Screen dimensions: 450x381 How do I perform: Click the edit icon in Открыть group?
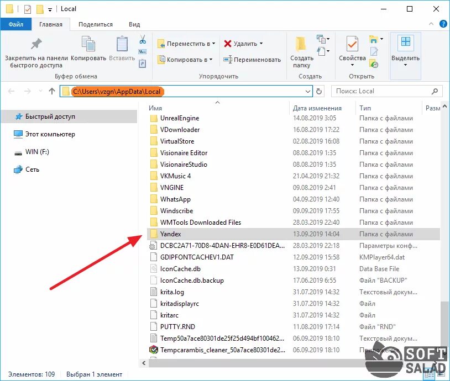coord(374,51)
